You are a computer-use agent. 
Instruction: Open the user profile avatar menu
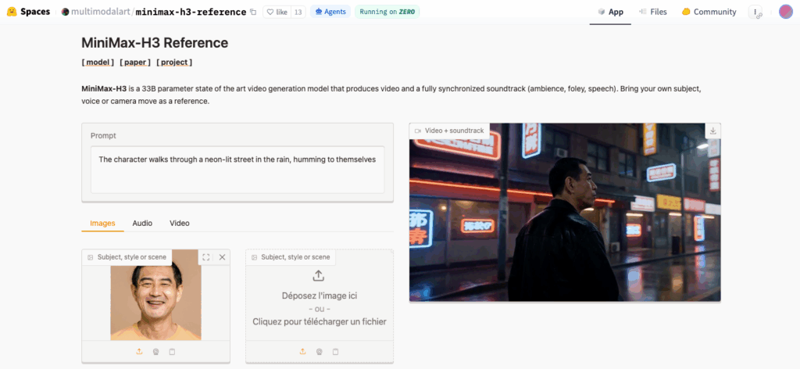785,12
